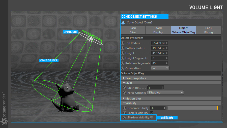The height and width of the screenshot is (128, 227).
Task: Click the Force Updates animation dot
Action: click(125, 93)
